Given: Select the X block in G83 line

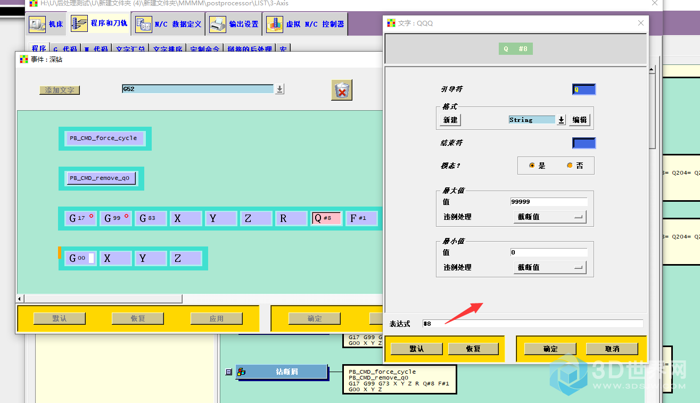Looking at the screenshot, I should [x=186, y=218].
